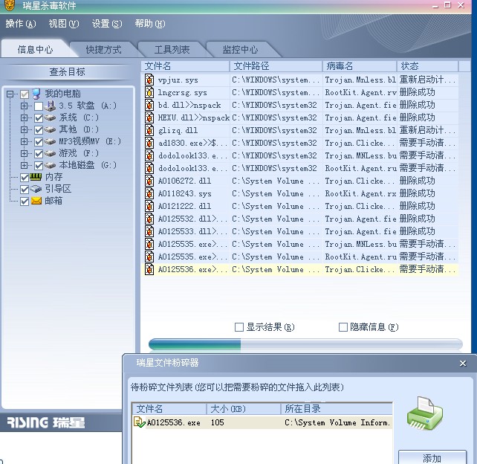Image resolution: width=477 pixels, height=464 pixels.
Task: Sort shredder list by 大小(KB) column
Action: (244, 408)
